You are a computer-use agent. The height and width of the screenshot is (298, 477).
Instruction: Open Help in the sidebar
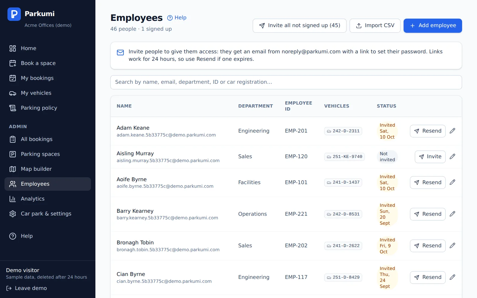pyautogui.click(x=48, y=236)
